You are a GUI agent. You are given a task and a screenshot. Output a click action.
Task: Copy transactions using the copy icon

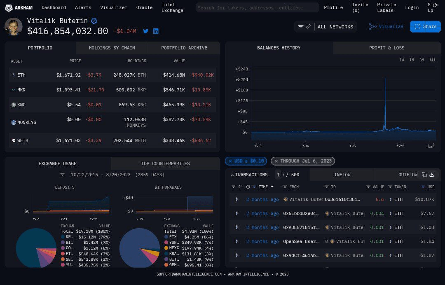pyautogui.click(x=424, y=175)
